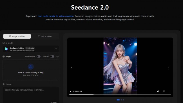Mute the video with the speaker icon
183x103 pixels.
click(158, 91)
